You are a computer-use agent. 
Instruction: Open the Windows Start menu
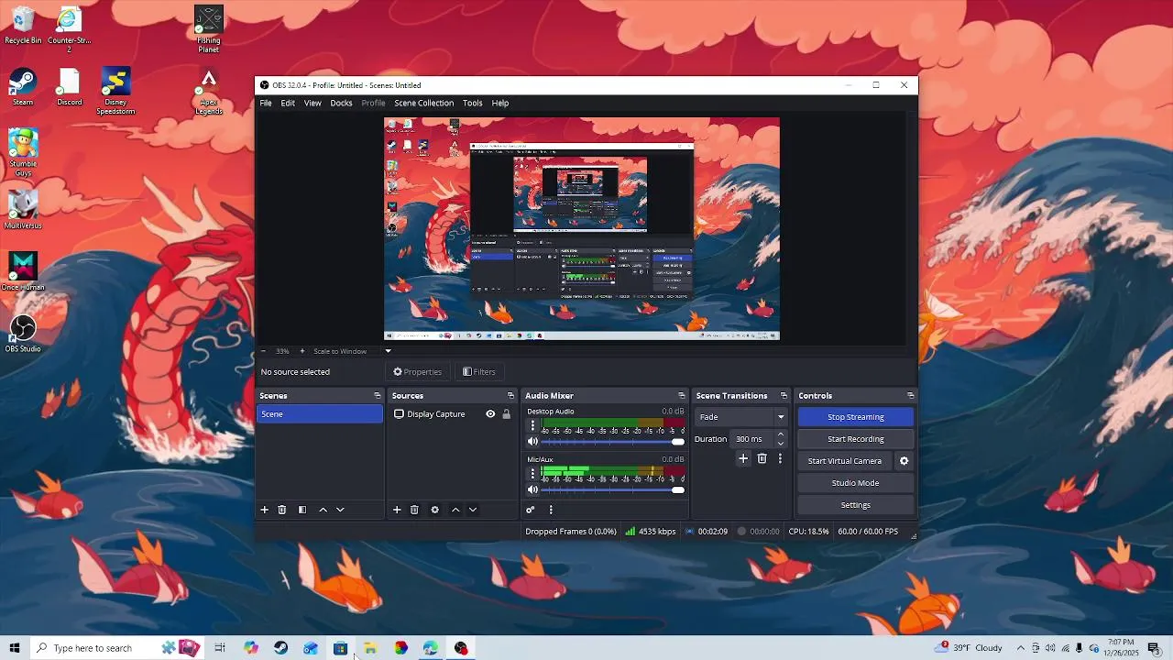coord(14,648)
